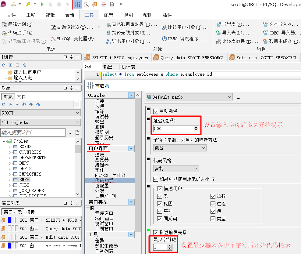Image resolution: width=301 pixels, height=254 pixels.
Task: Open Compile Invalid Objects (编译无效对象)
Action: (x=129, y=33)
